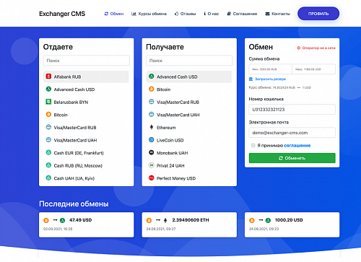Click Advanced Cash USD icon in Получаете
The height and width of the screenshot is (262, 361).
(151, 77)
